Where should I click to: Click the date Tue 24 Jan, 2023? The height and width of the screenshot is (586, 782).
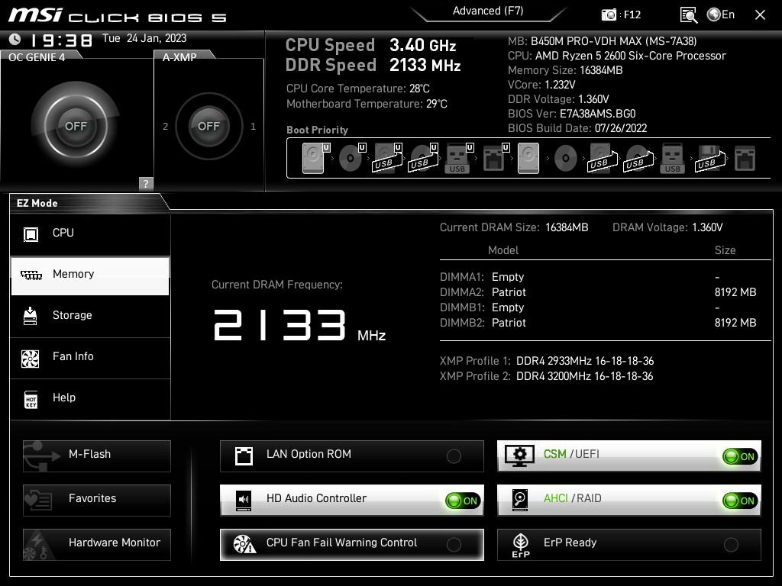[x=144, y=38]
